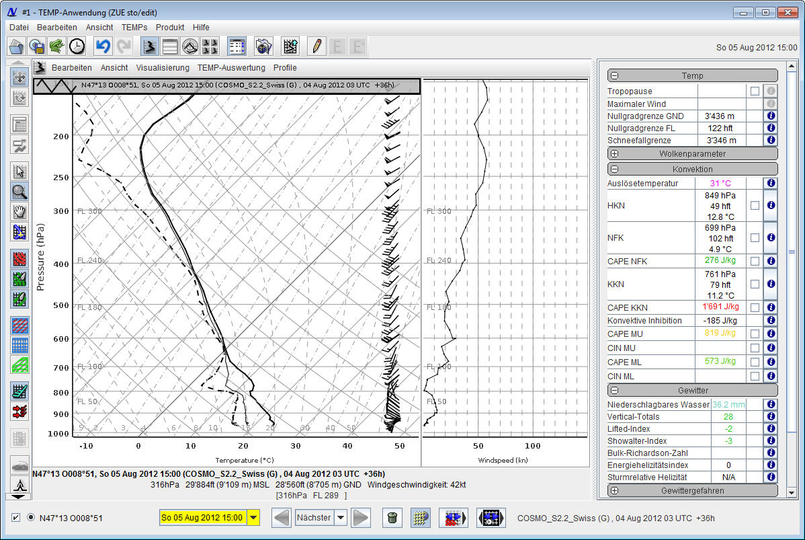Click the pencil edit icon
This screenshot has width=805, height=540.
click(x=316, y=46)
